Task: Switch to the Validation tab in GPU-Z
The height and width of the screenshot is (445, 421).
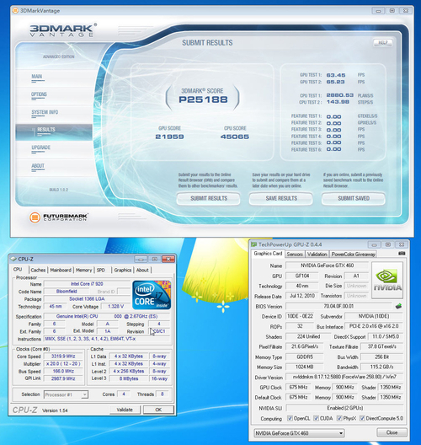Action: [x=317, y=254]
